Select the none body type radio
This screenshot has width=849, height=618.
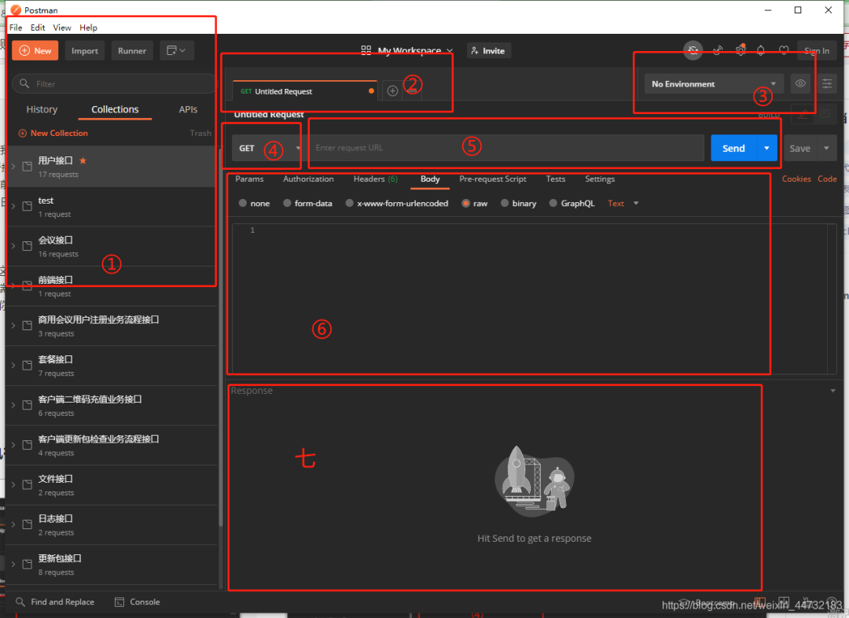pyautogui.click(x=243, y=203)
